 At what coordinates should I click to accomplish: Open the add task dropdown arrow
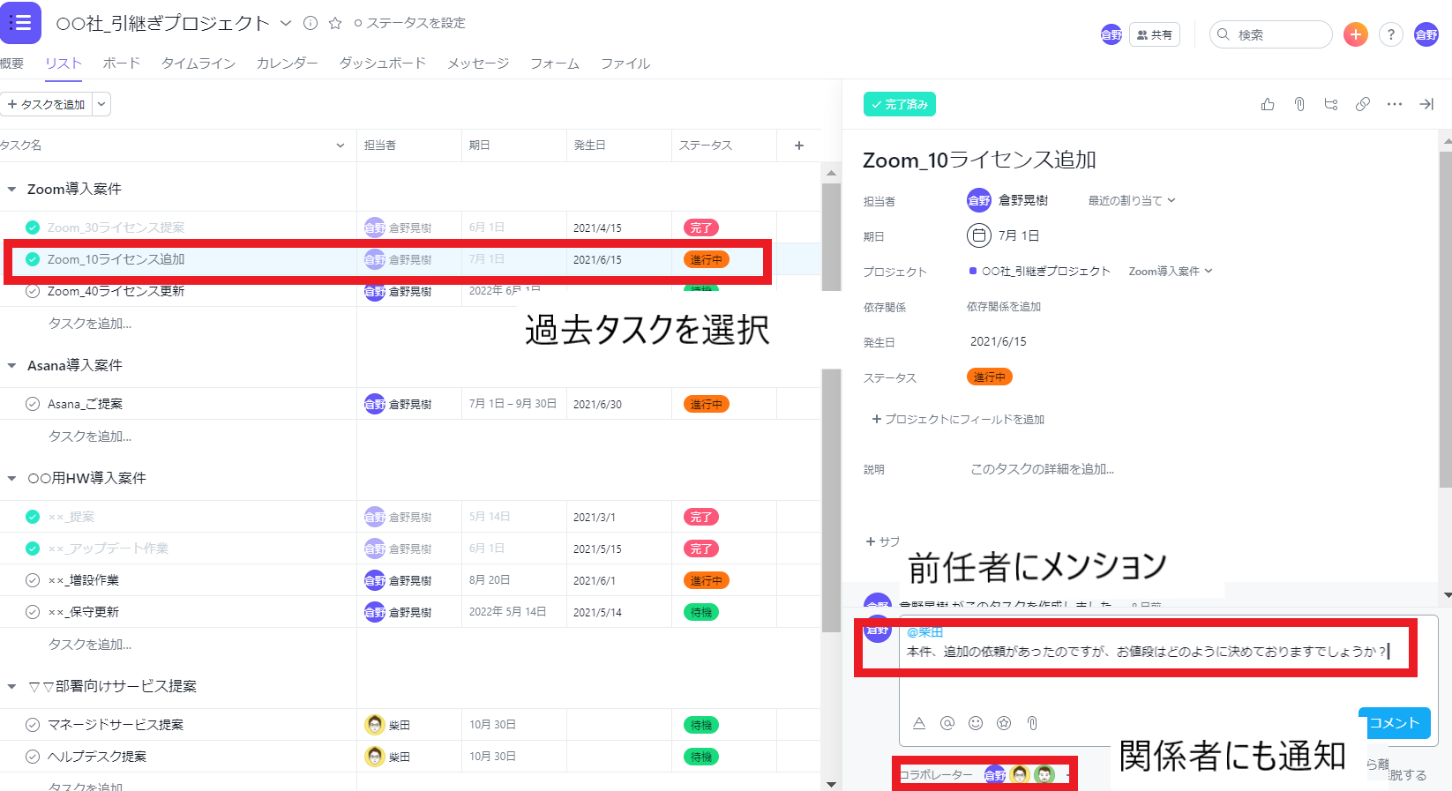coord(101,104)
